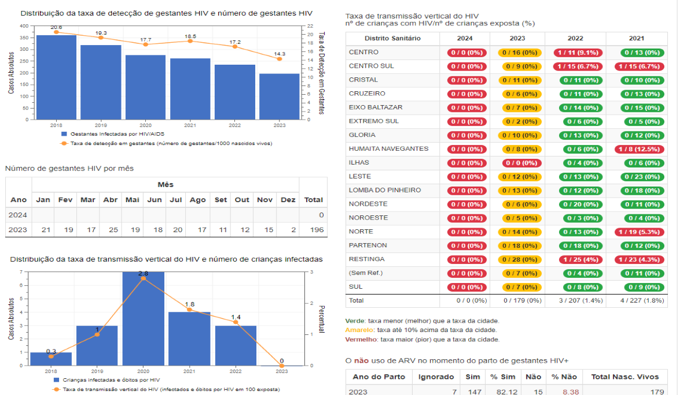Click the Set value 11 in 2023 row
This screenshot has height=395, width=680.
[223, 230]
